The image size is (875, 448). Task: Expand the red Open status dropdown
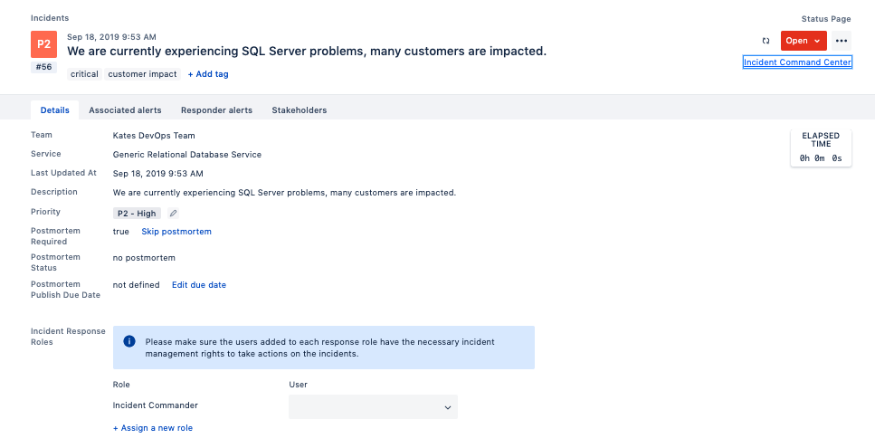(x=804, y=41)
